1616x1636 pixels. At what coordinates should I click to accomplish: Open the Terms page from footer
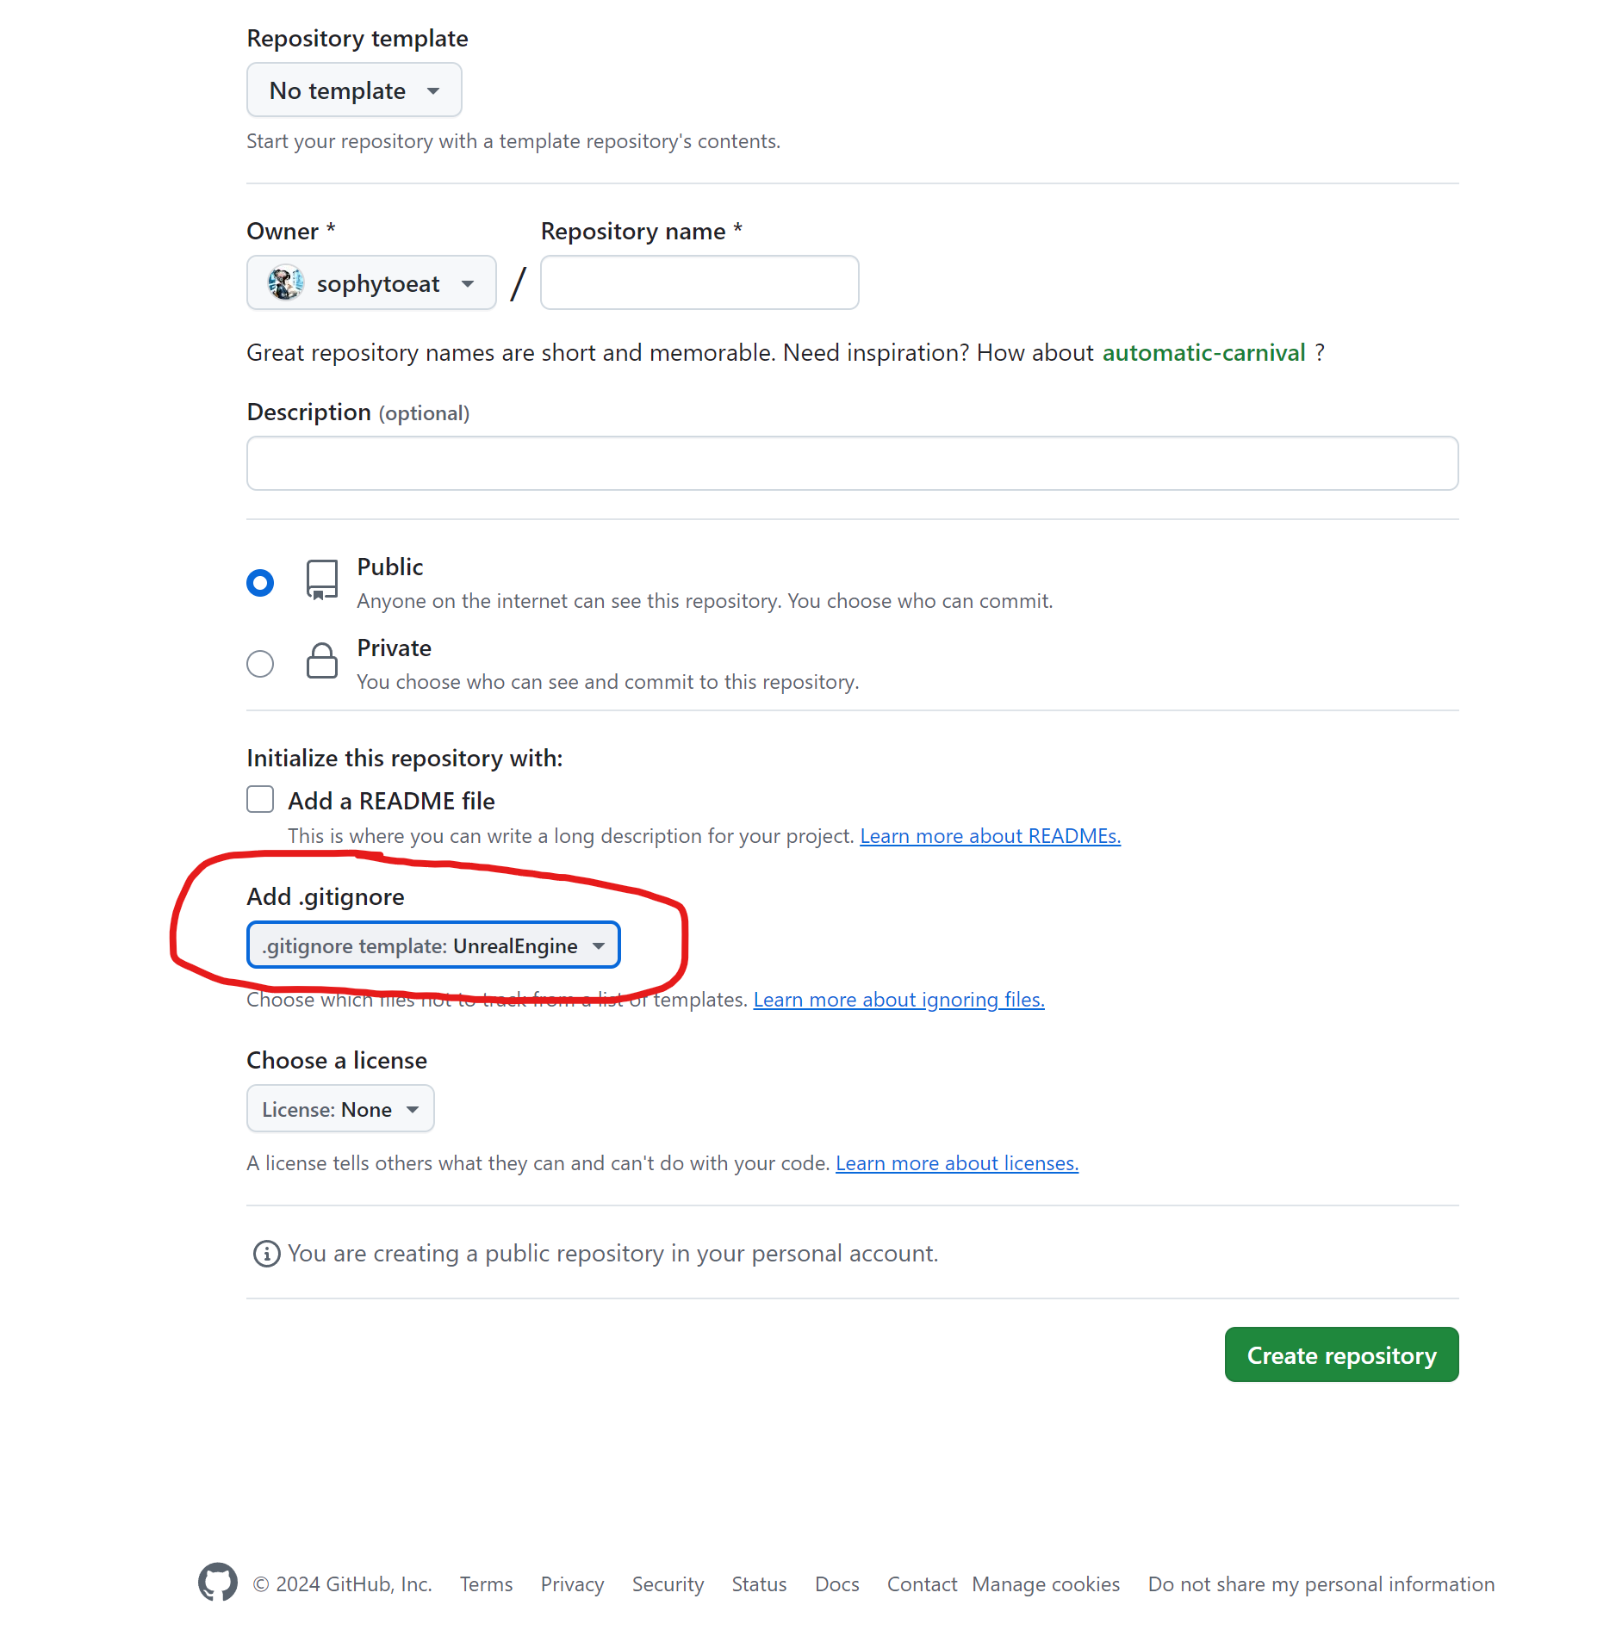[x=485, y=1583]
